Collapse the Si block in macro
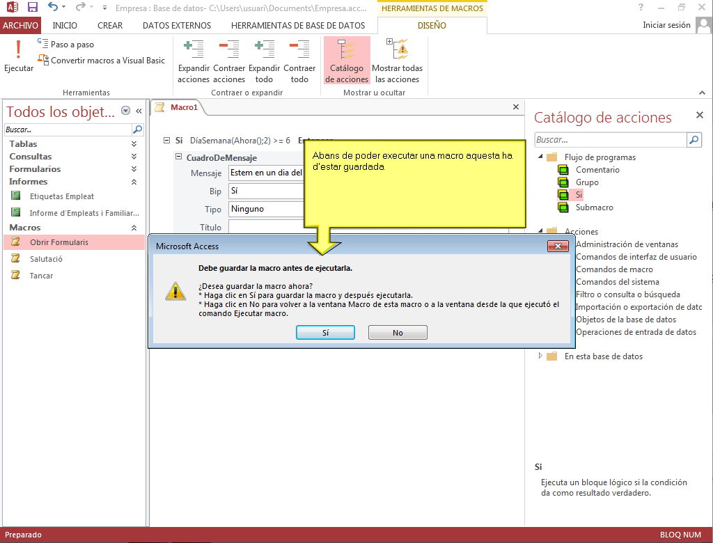 coord(167,141)
